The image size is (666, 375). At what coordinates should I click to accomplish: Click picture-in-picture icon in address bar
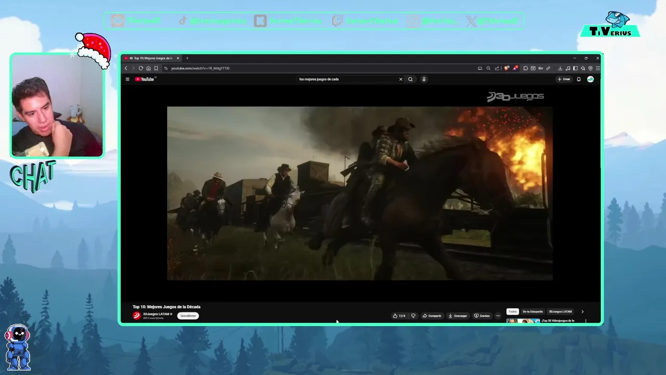coord(480,68)
